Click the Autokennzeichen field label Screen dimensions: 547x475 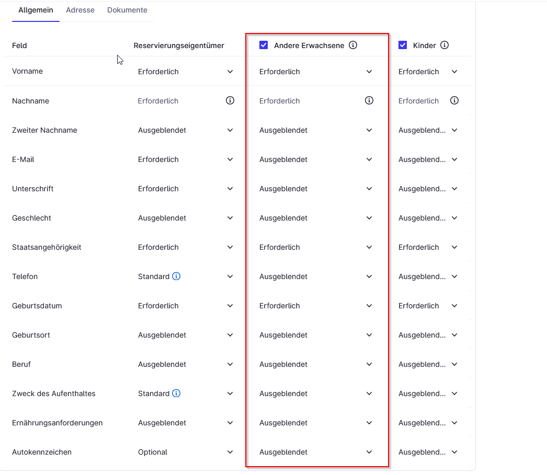click(42, 453)
